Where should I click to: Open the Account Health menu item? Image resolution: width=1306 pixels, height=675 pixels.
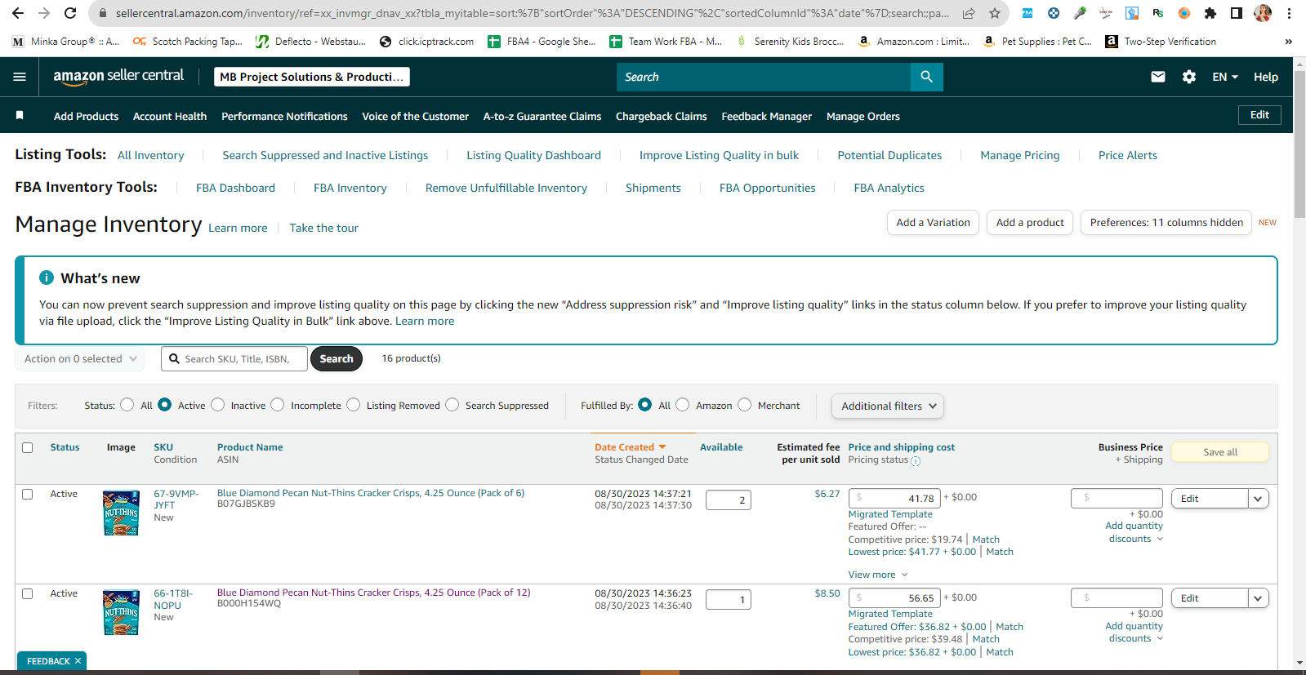click(170, 117)
